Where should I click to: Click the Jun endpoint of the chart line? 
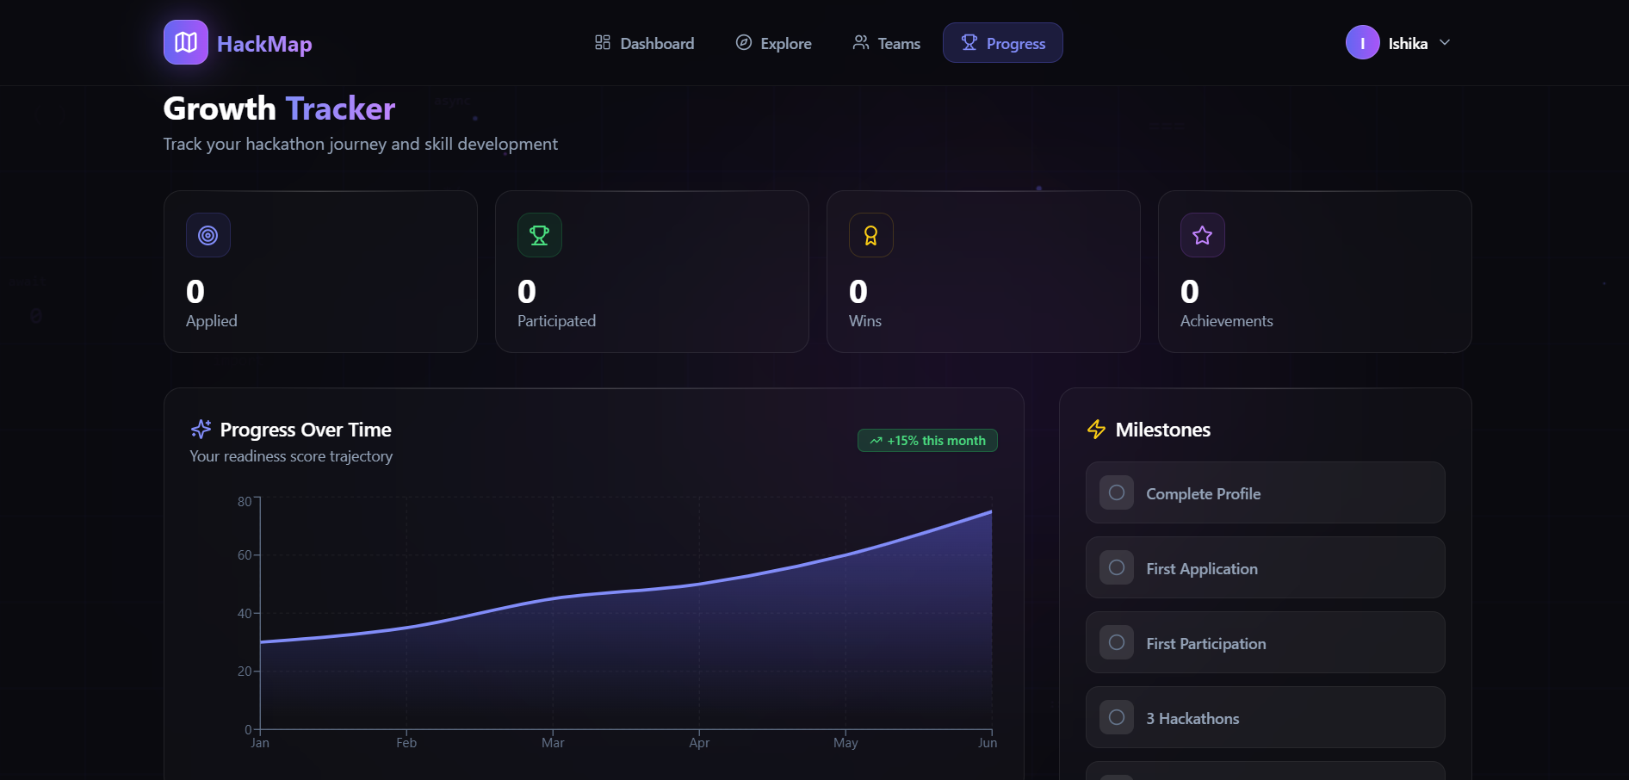pyautogui.click(x=992, y=511)
